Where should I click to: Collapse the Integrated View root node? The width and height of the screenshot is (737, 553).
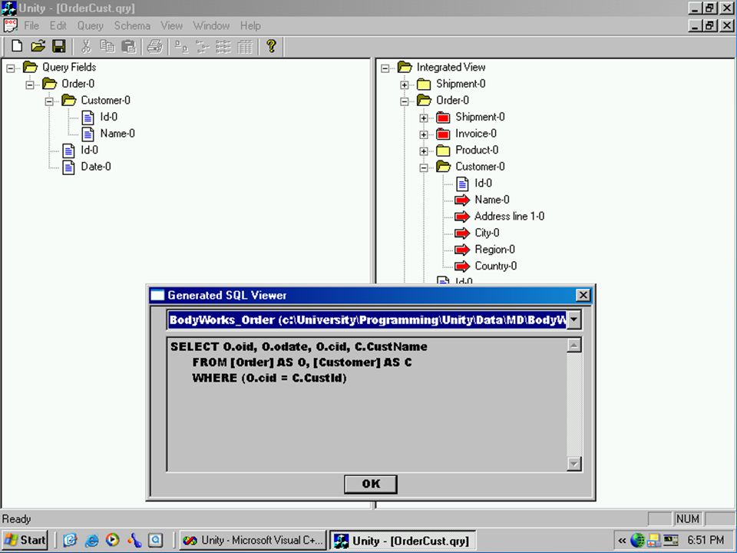[x=385, y=68]
